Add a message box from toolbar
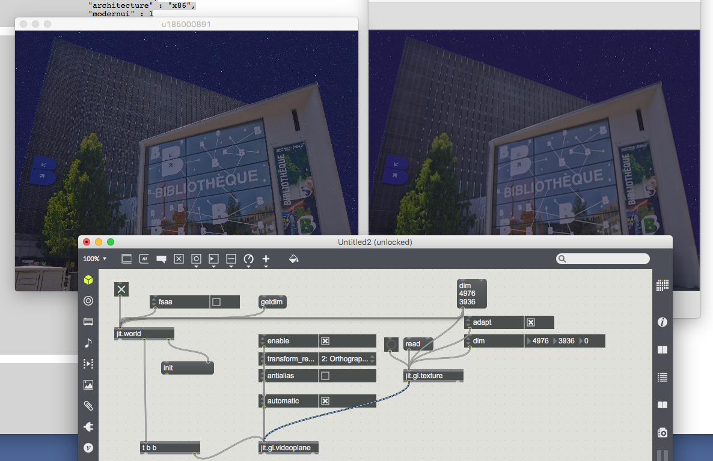 [144, 259]
